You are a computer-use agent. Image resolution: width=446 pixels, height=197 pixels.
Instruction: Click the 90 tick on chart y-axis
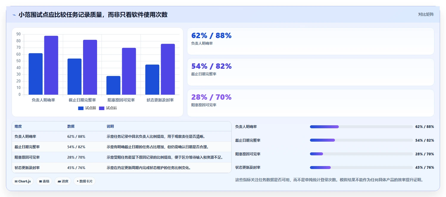18,34
